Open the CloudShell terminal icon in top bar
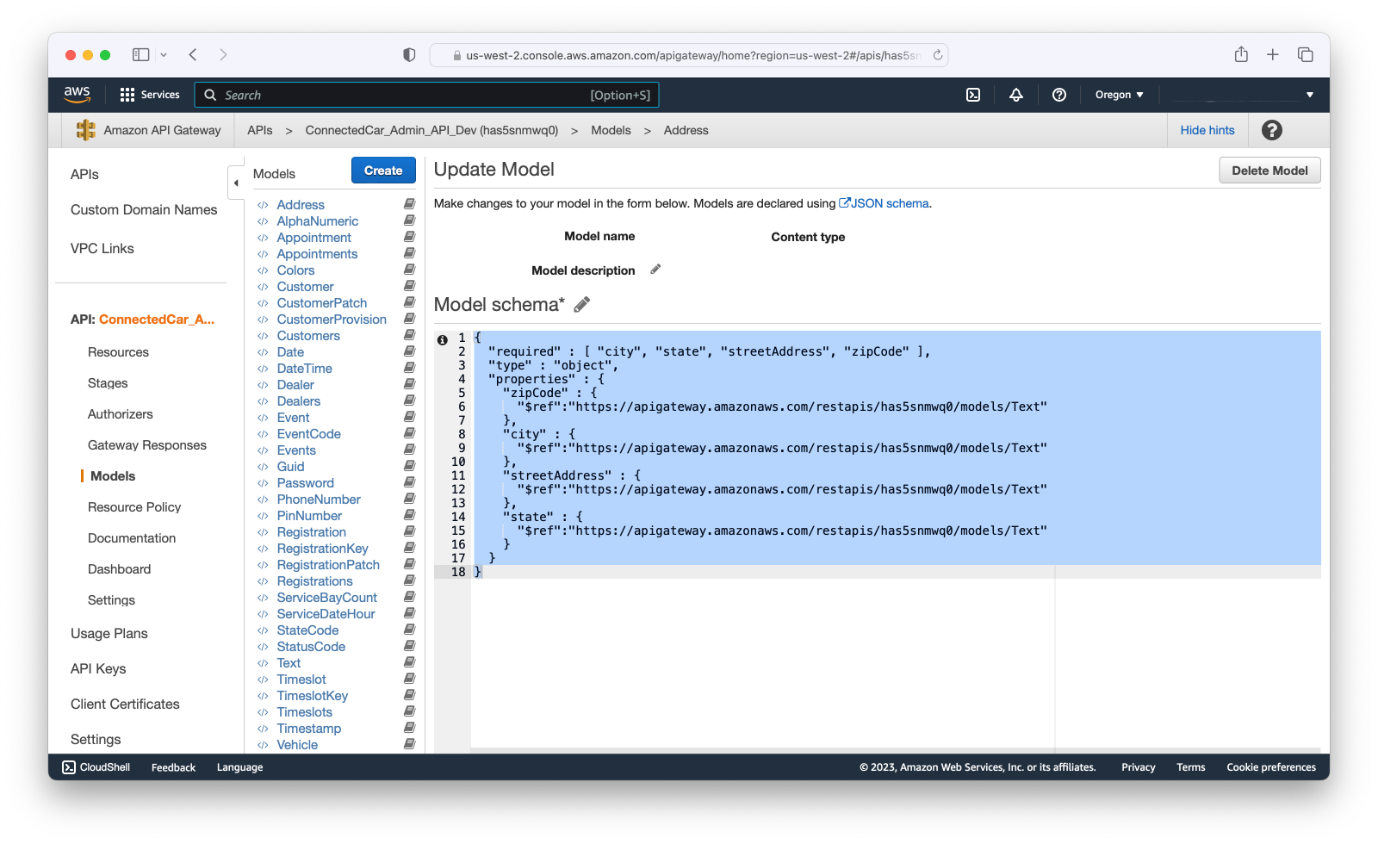 [x=973, y=95]
